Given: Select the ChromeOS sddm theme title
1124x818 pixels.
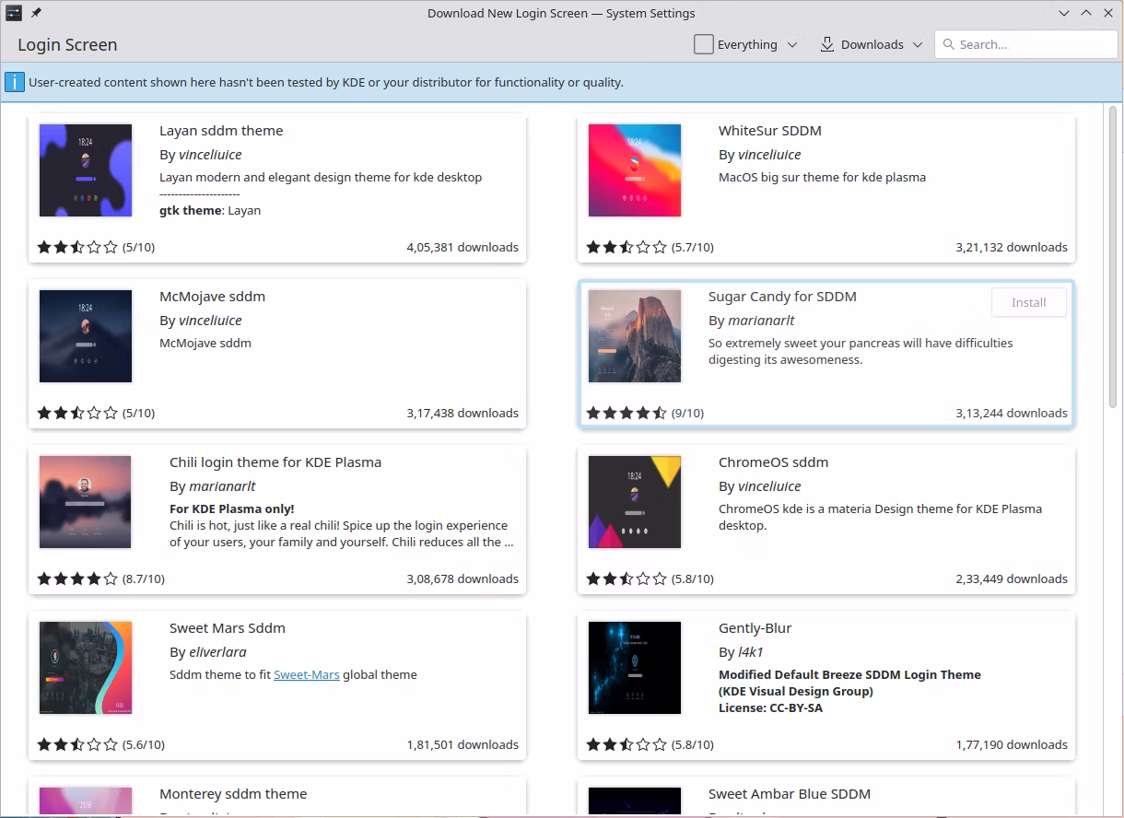Looking at the screenshot, I should click(x=773, y=462).
